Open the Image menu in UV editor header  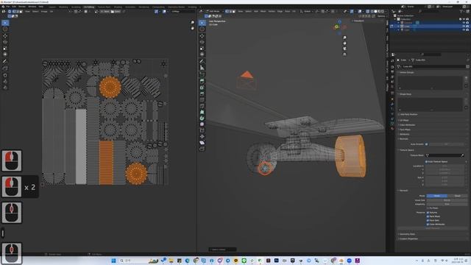pos(44,12)
